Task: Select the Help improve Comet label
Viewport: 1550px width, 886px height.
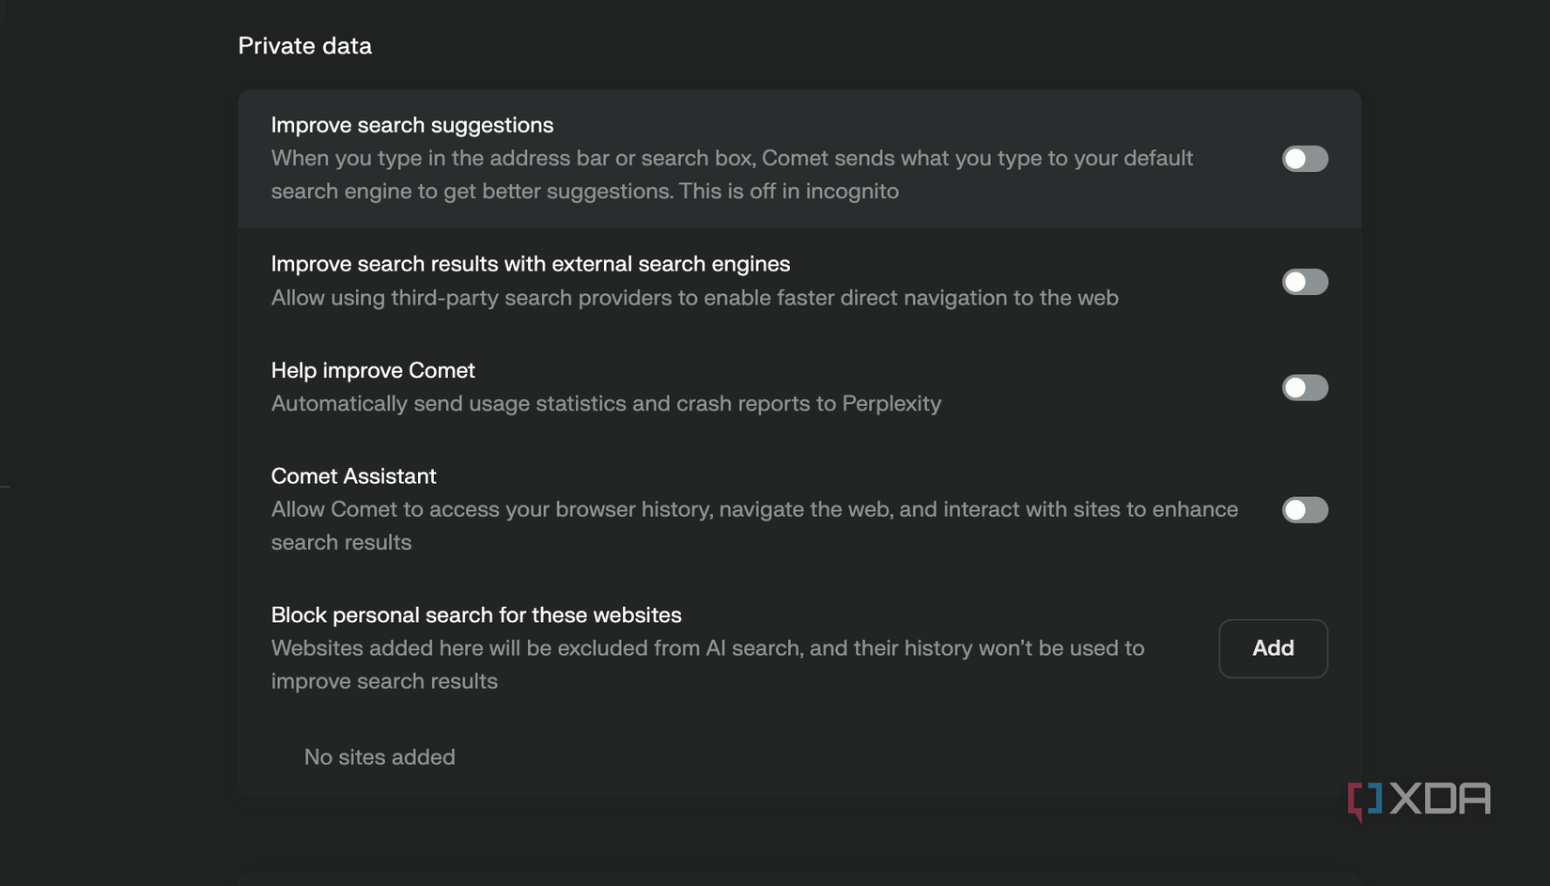Action: pos(372,370)
